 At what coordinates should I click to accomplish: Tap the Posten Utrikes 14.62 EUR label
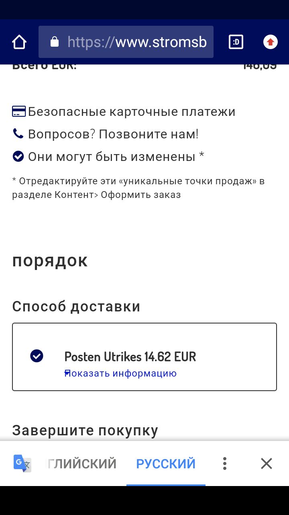(x=130, y=356)
